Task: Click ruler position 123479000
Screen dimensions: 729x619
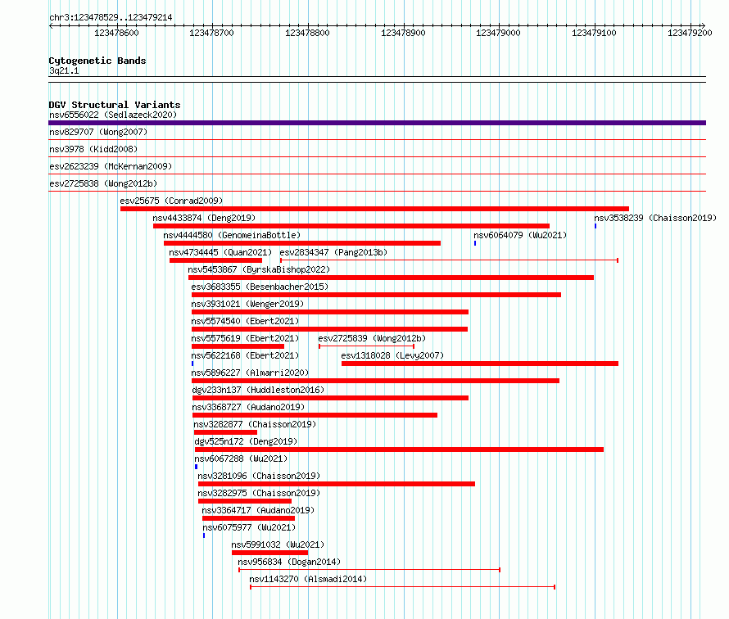Action: click(x=498, y=33)
